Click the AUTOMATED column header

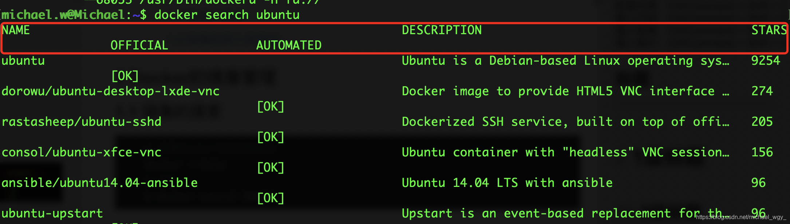[x=289, y=45]
